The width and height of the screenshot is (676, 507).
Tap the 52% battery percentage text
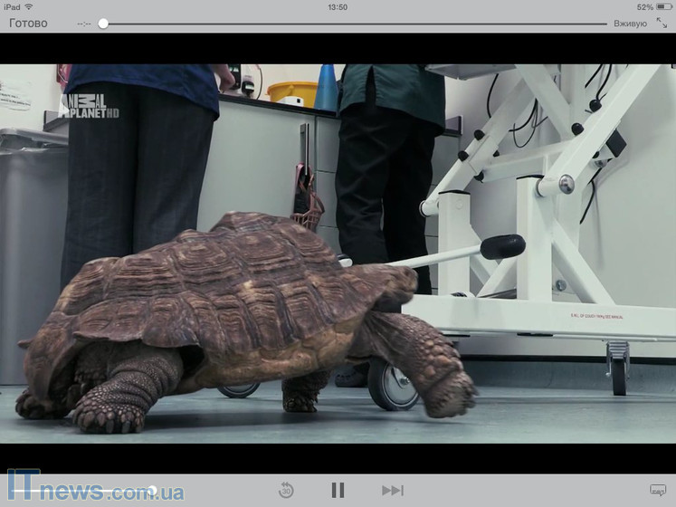tap(644, 6)
